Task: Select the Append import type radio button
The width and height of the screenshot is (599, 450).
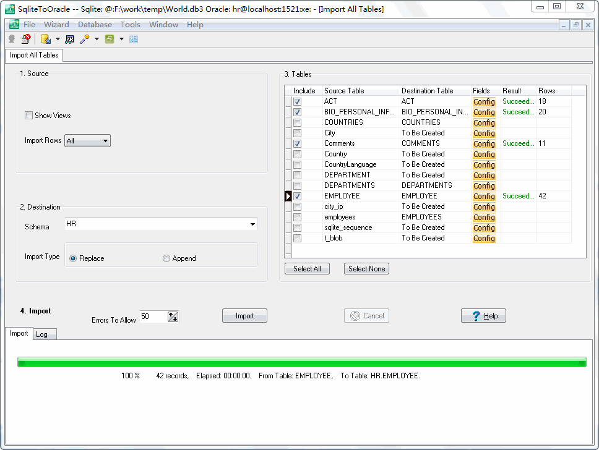Action: [166, 258]
